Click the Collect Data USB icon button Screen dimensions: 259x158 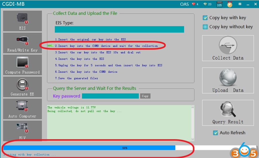[x=228, y=48]
